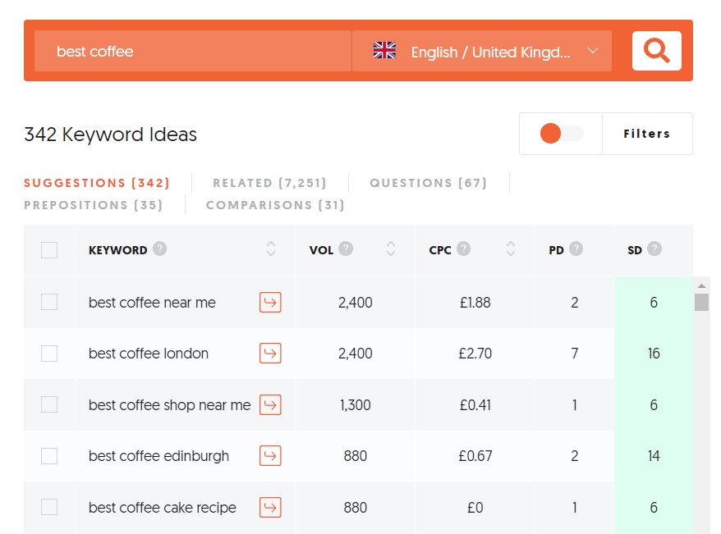This screenshot has width=721, height=534.
Task: Click the UK flag icon
Action: [384, 50]
